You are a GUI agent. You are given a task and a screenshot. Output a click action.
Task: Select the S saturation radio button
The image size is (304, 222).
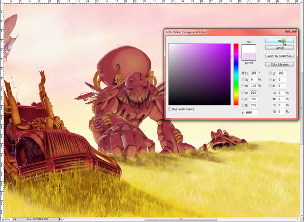[243, 79]
